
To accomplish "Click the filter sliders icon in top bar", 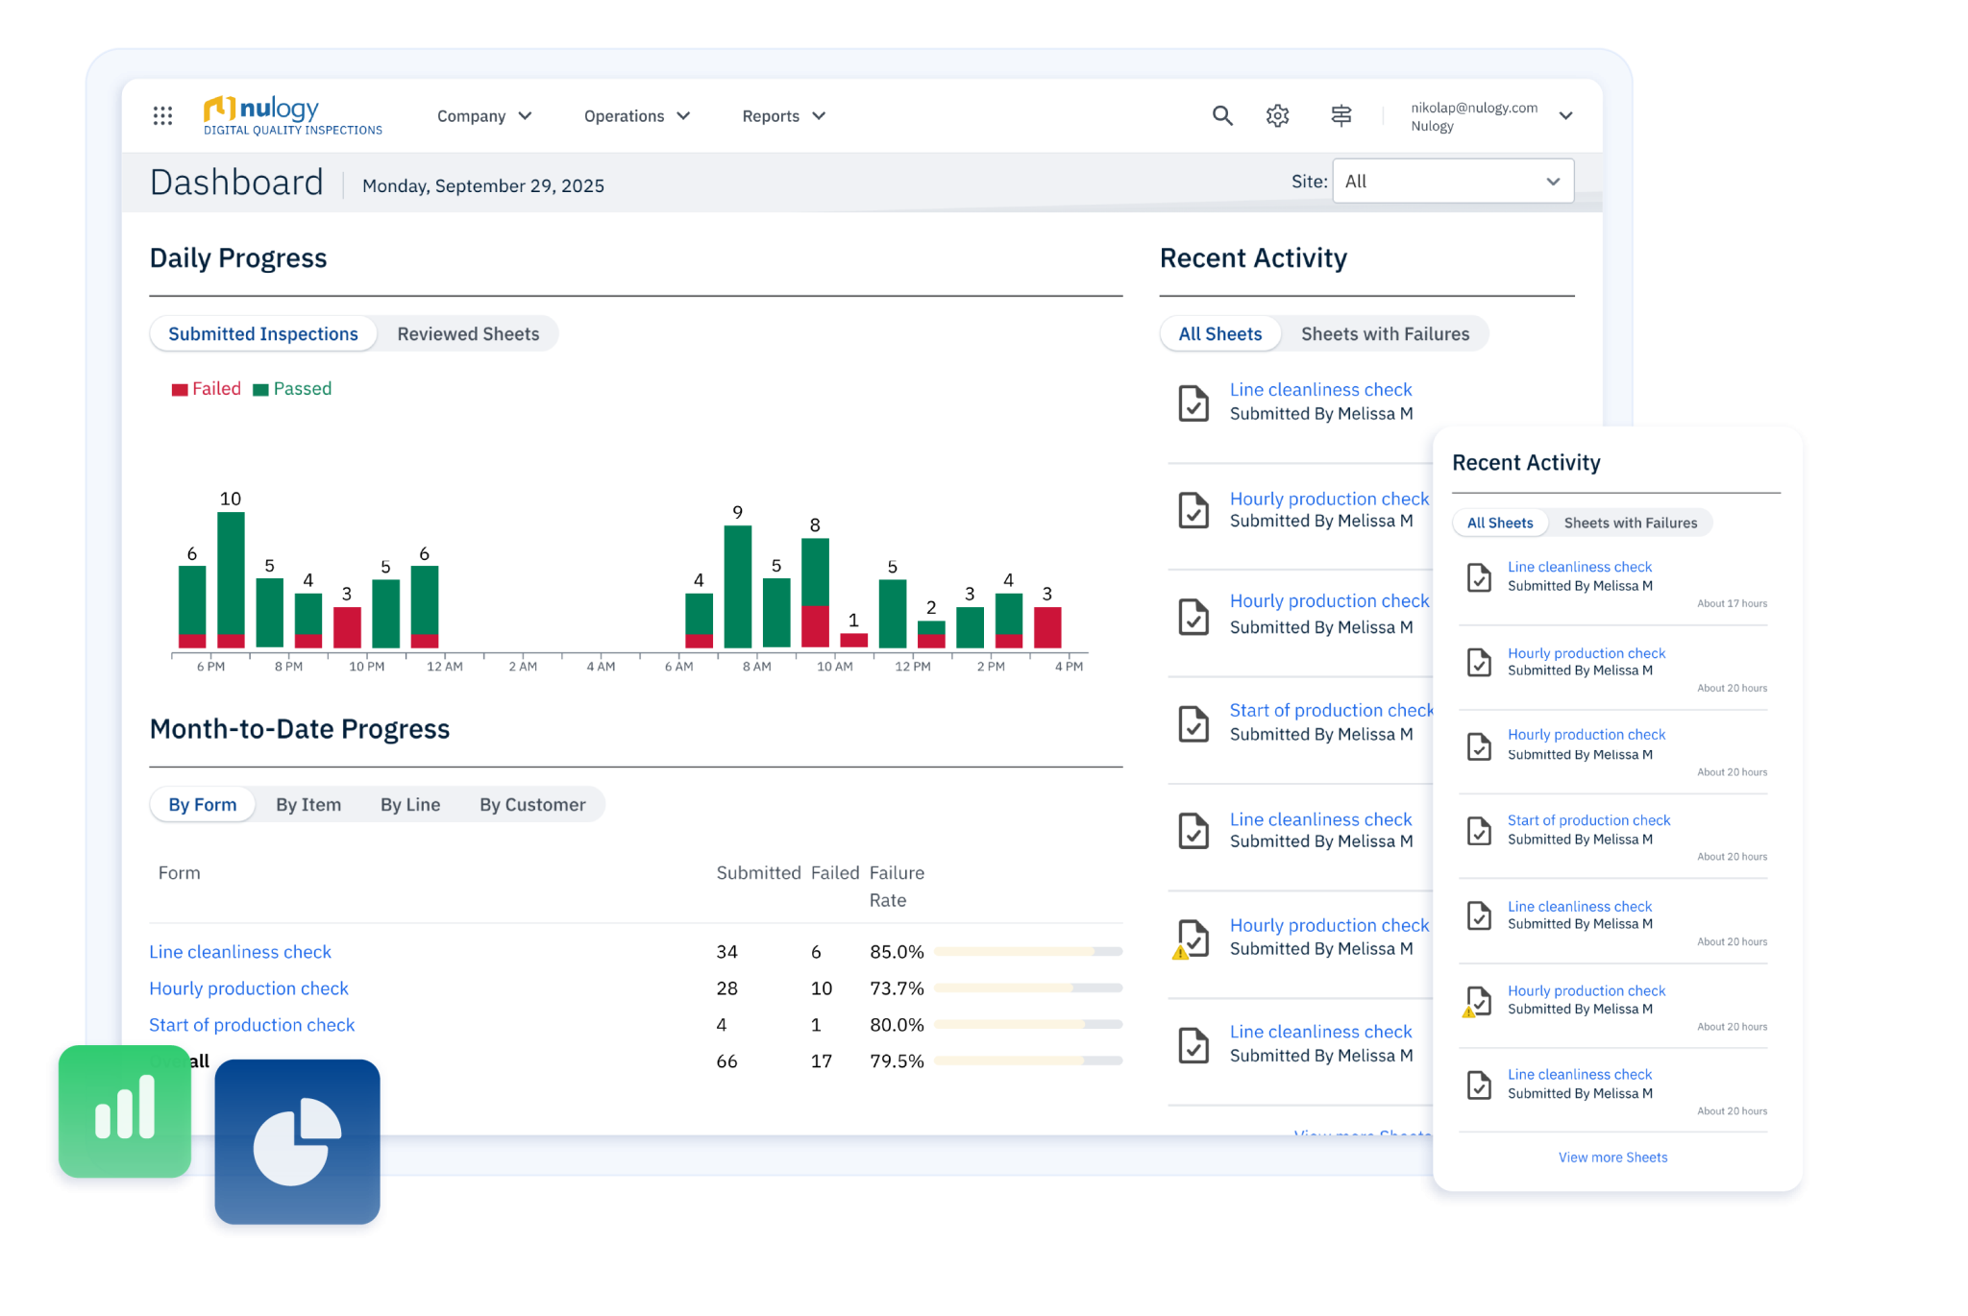I will pos(1341,115).
